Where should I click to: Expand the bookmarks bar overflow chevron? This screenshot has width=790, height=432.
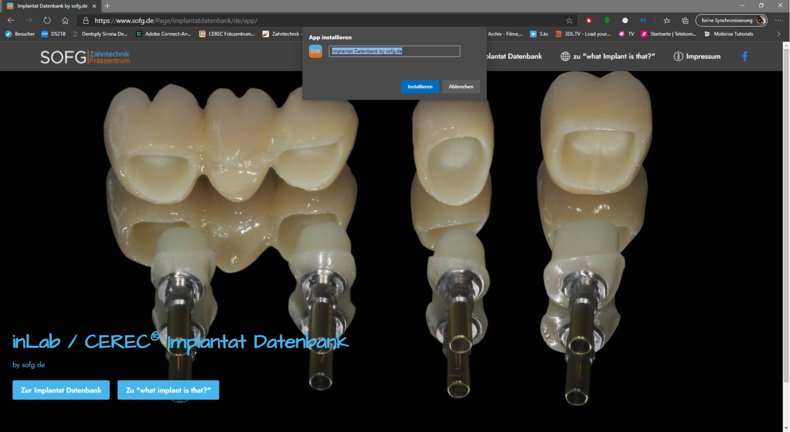pyautogui.click(x=778, y=34)
